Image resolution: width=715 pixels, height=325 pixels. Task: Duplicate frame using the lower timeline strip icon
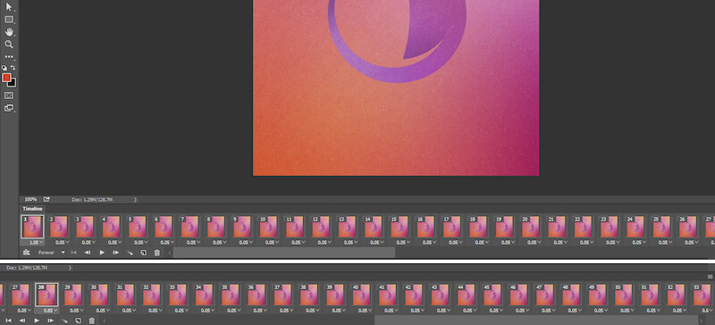click(78, 321)
